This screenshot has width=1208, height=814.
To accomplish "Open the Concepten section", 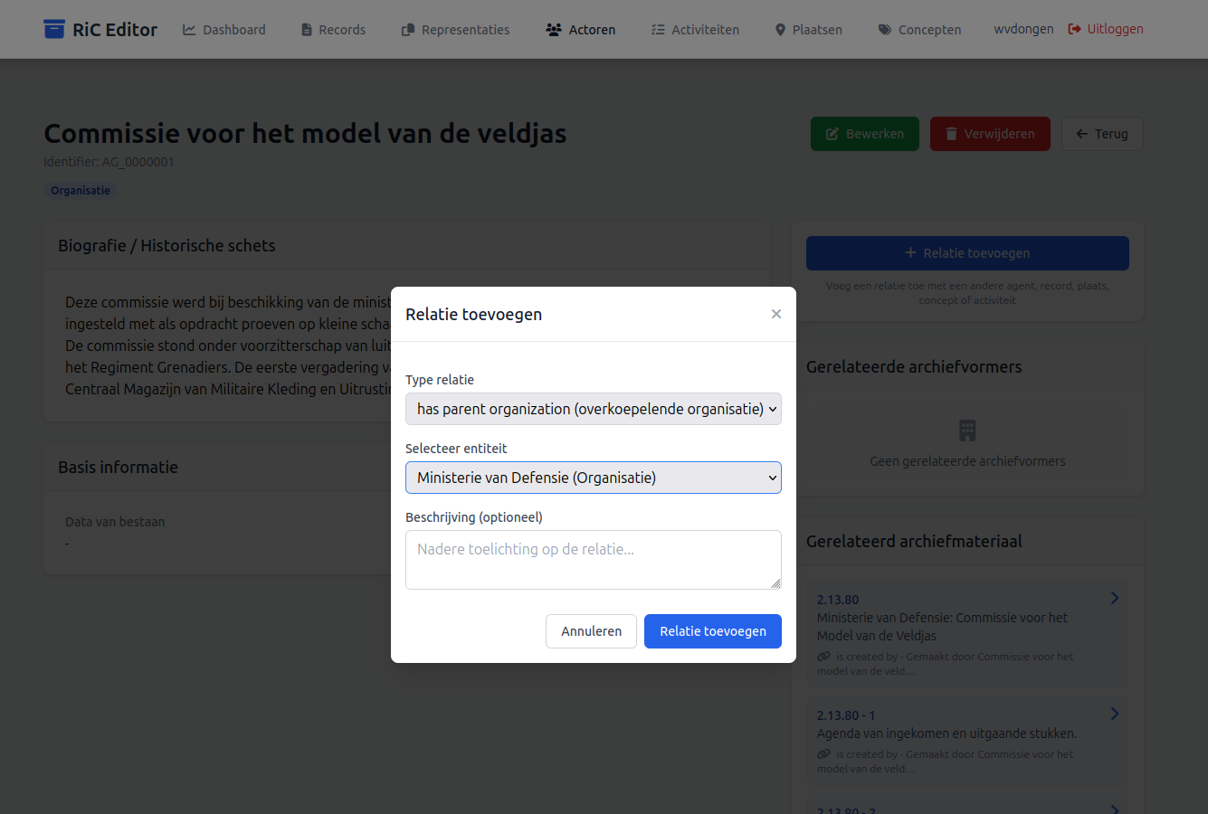I will coord(919,30).
